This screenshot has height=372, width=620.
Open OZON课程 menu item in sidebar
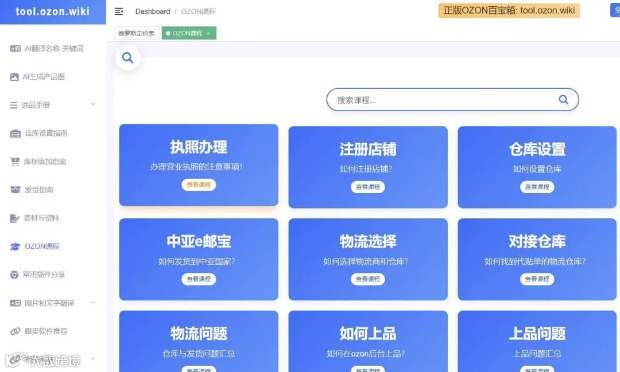pos(53,246)
